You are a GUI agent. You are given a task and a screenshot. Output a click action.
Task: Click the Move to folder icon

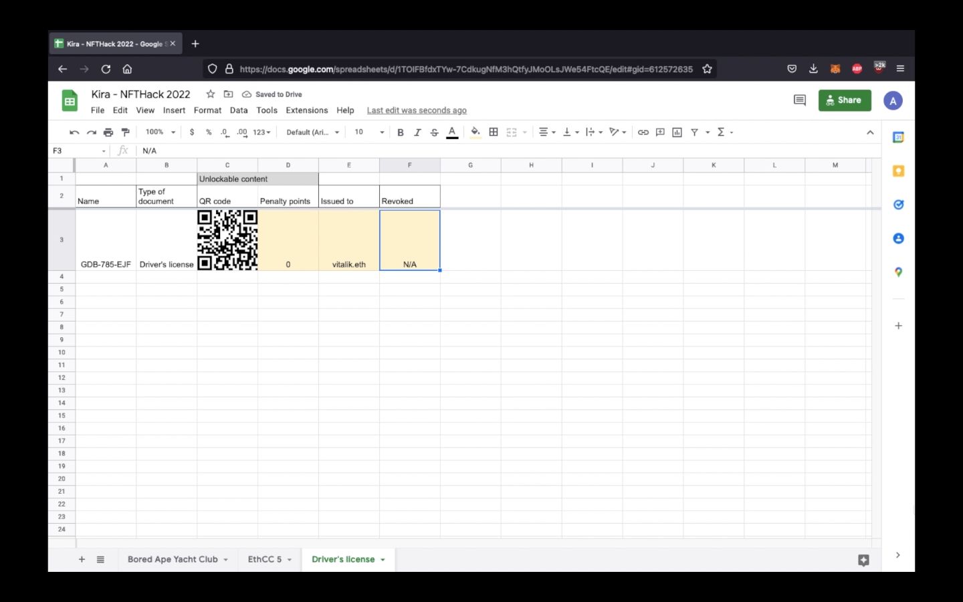coord(228,94)
